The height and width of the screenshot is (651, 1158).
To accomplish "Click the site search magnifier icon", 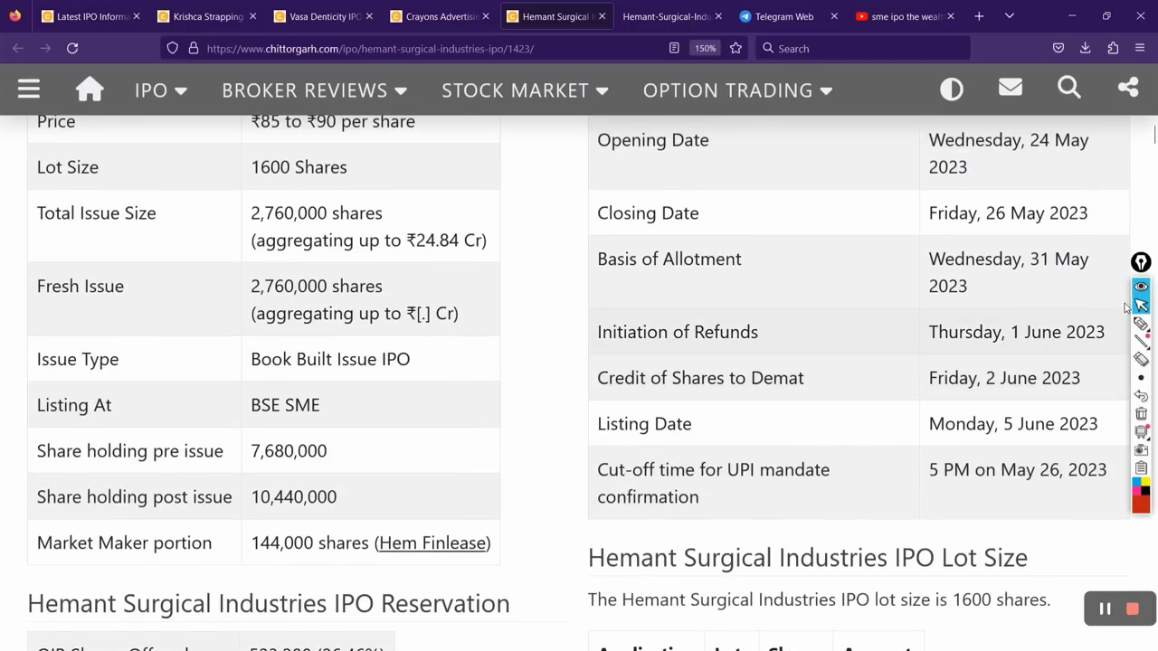I will click(x=1069, y=88).
